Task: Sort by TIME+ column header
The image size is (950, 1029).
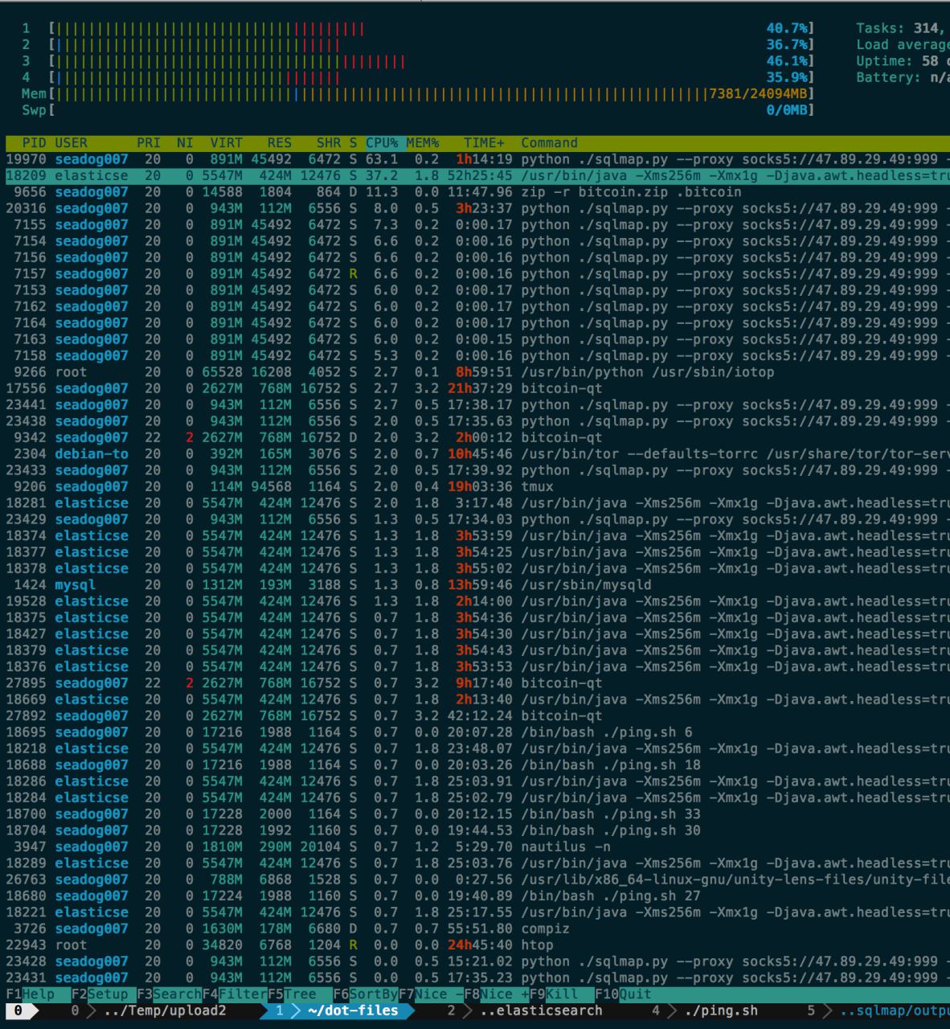Action: tap(484, 143)
